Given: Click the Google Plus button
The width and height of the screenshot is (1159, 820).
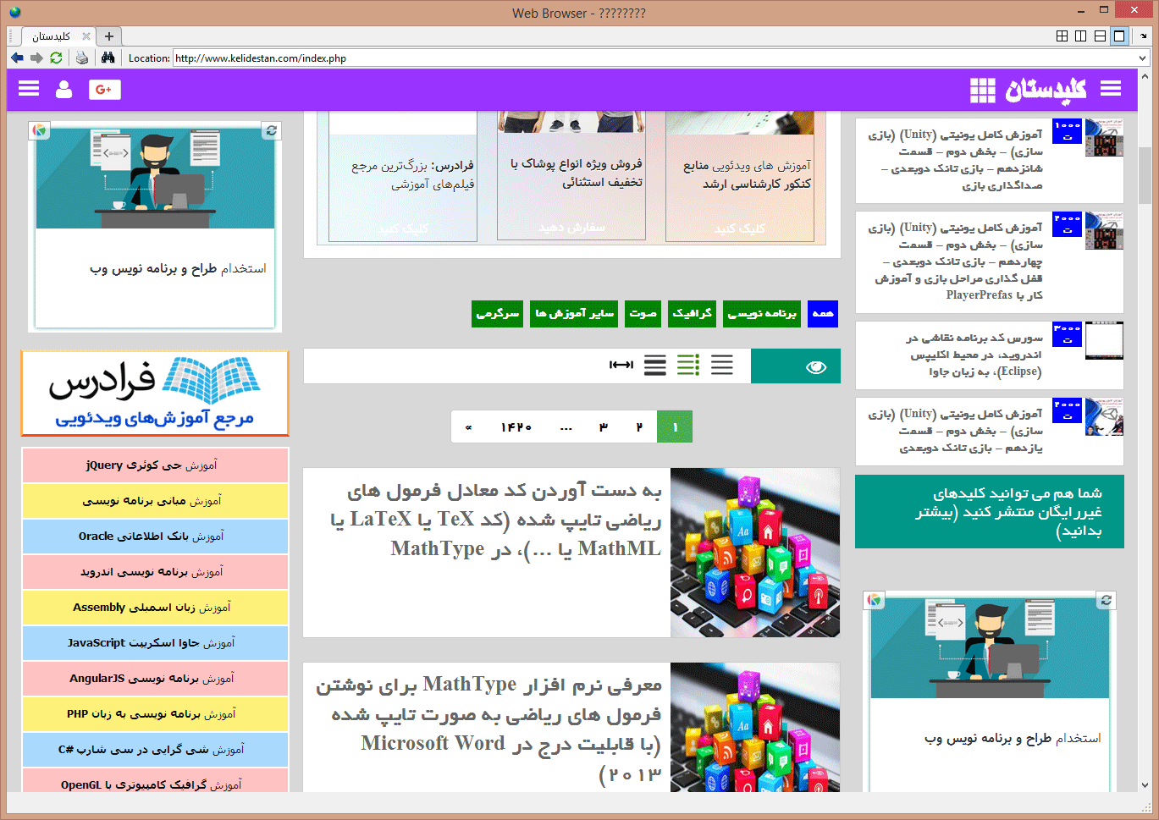Looking at the screenshot, I should [x=105, y=90].
